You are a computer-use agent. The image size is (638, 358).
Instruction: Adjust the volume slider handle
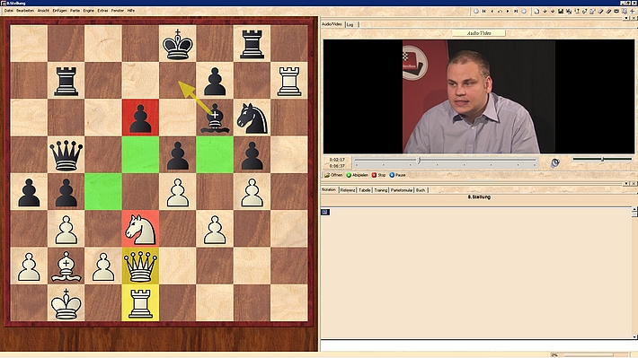(x=603, y=160)
